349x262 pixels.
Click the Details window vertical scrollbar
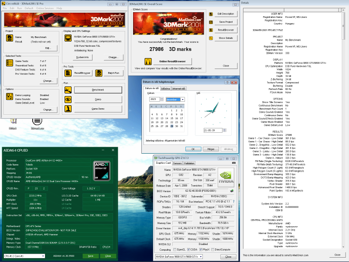[343, 129]
